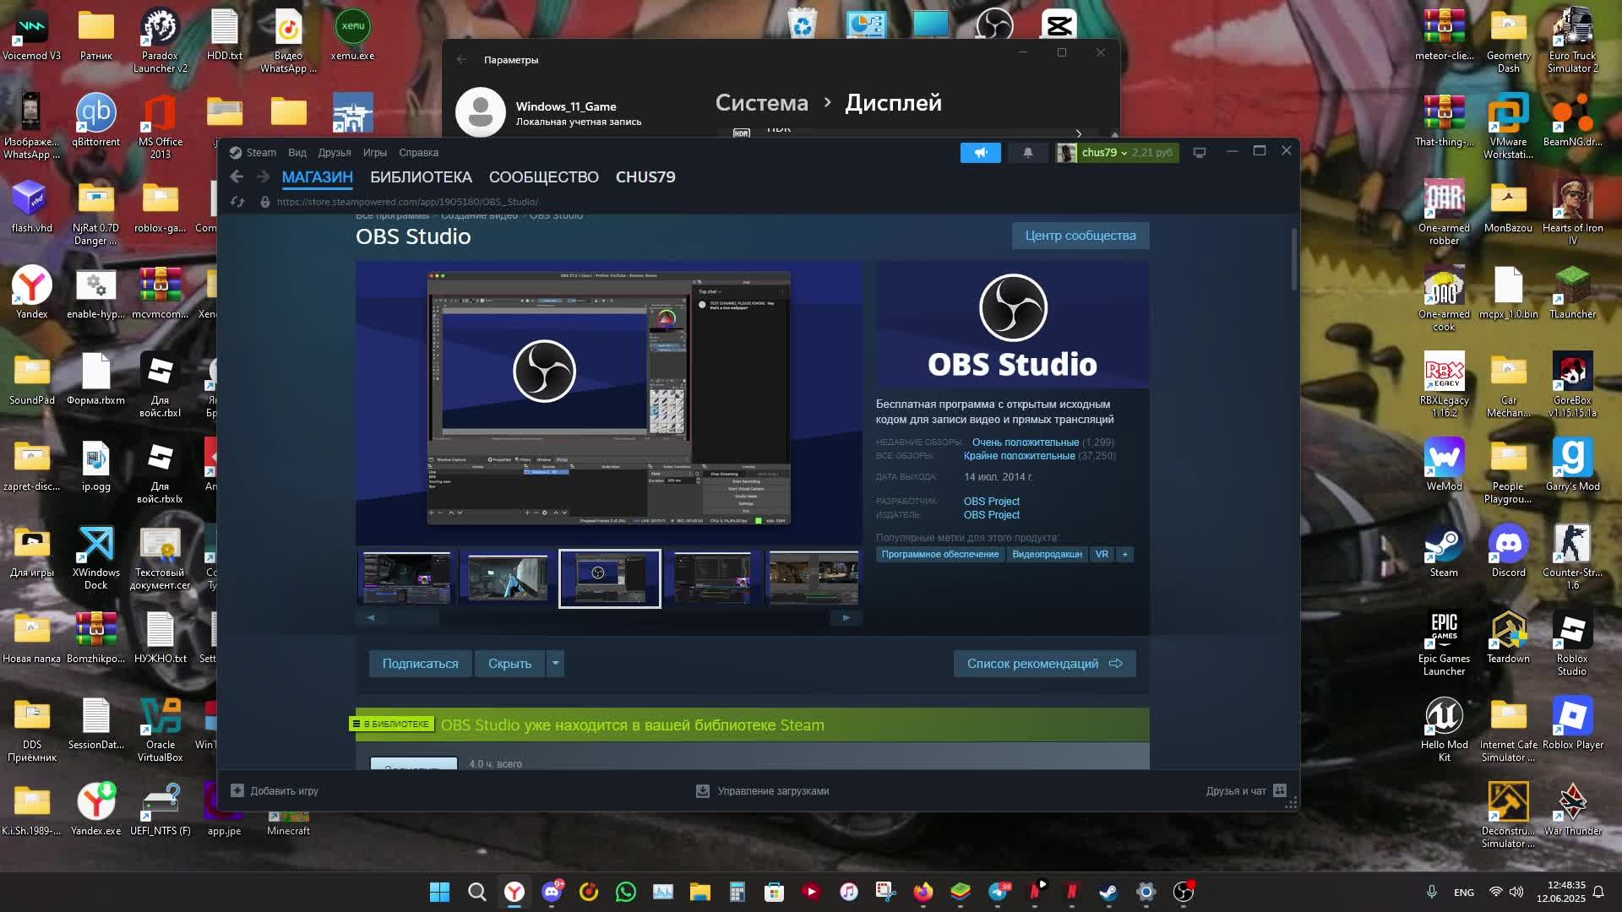Screen dimensions: 1622x912
Task: Open Друзья и чат
Action: [1246, 791]
